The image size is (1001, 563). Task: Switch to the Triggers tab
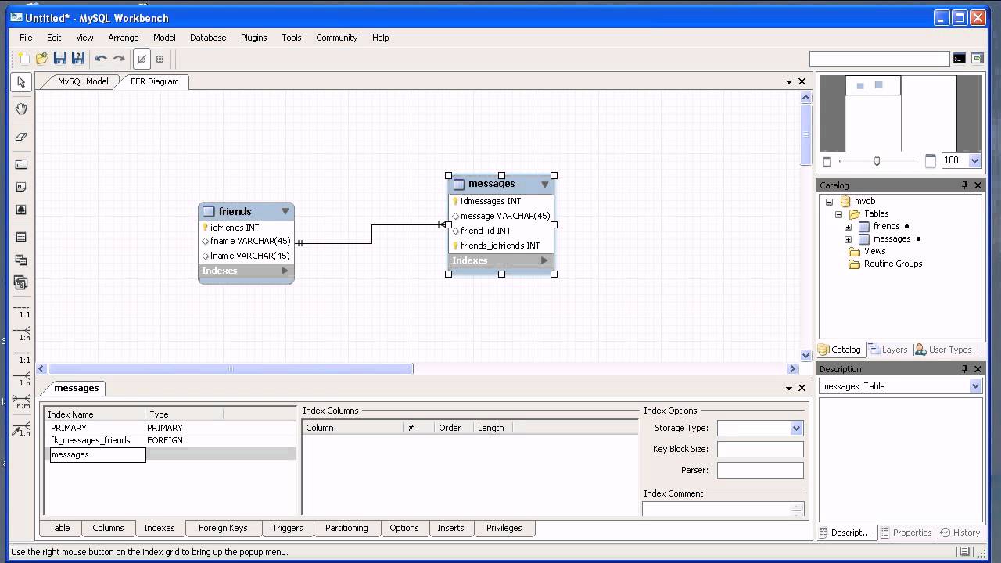click(287, 528)
